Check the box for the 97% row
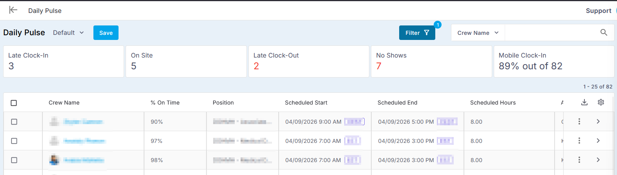The width and height of the screenshot is (617, 175). (14, 141)
